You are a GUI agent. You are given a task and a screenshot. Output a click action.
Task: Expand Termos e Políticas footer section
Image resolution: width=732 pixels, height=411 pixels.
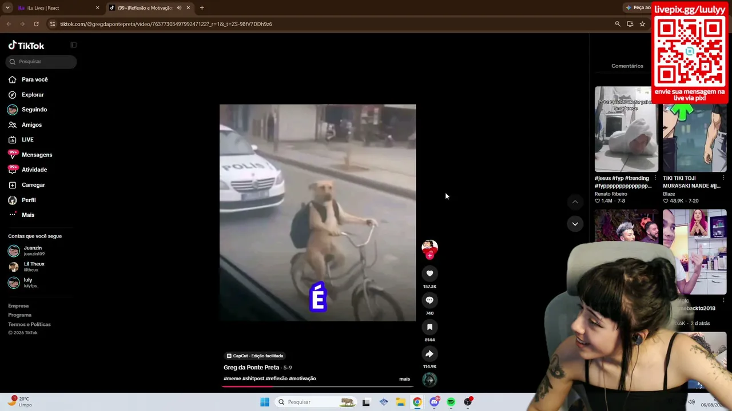(x=29, y=324)
